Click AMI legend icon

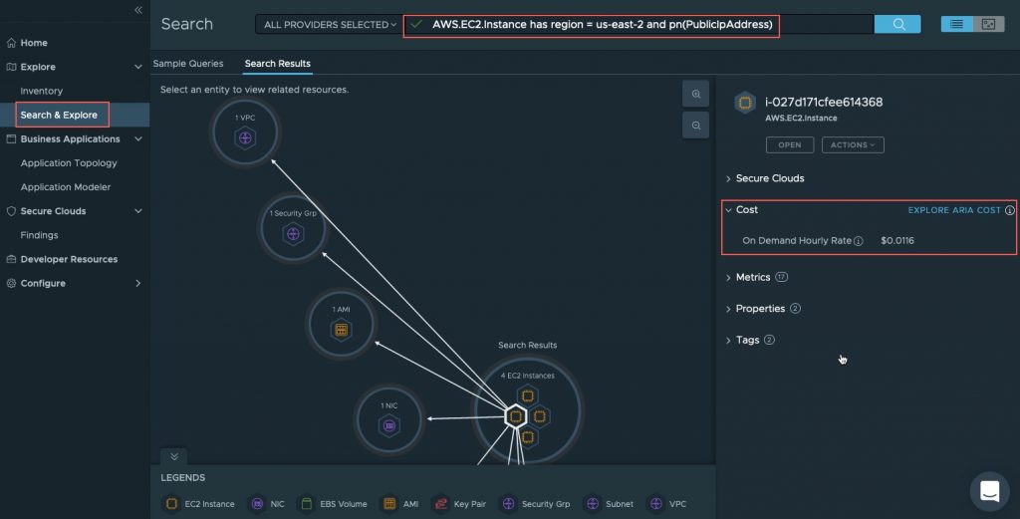(389, 504)
